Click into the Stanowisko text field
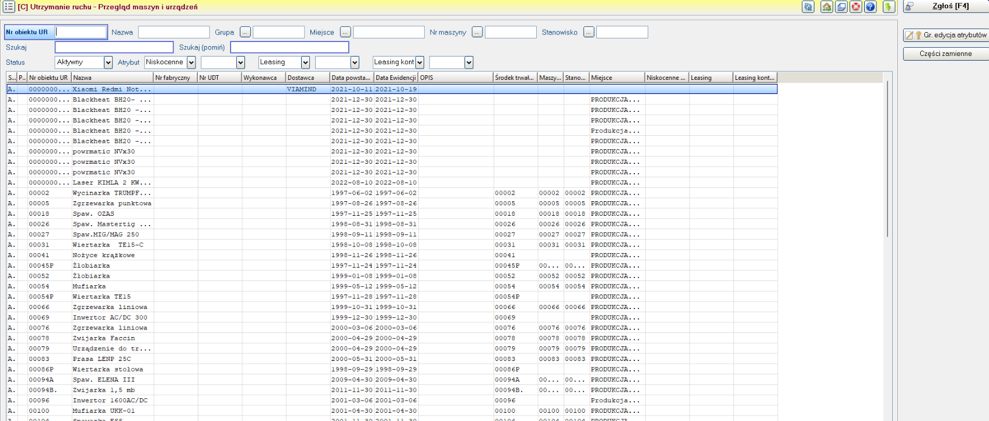 tap(622, 32)
